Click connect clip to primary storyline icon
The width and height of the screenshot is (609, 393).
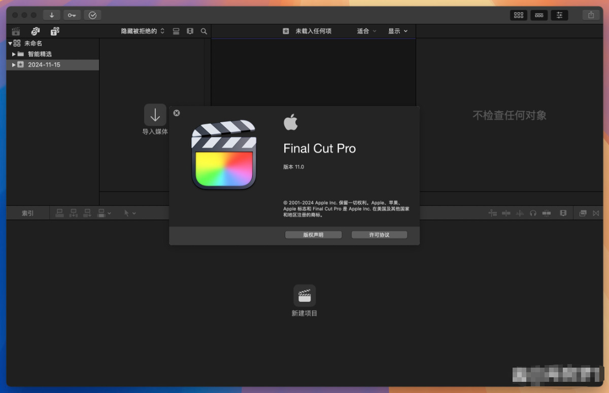60,213
